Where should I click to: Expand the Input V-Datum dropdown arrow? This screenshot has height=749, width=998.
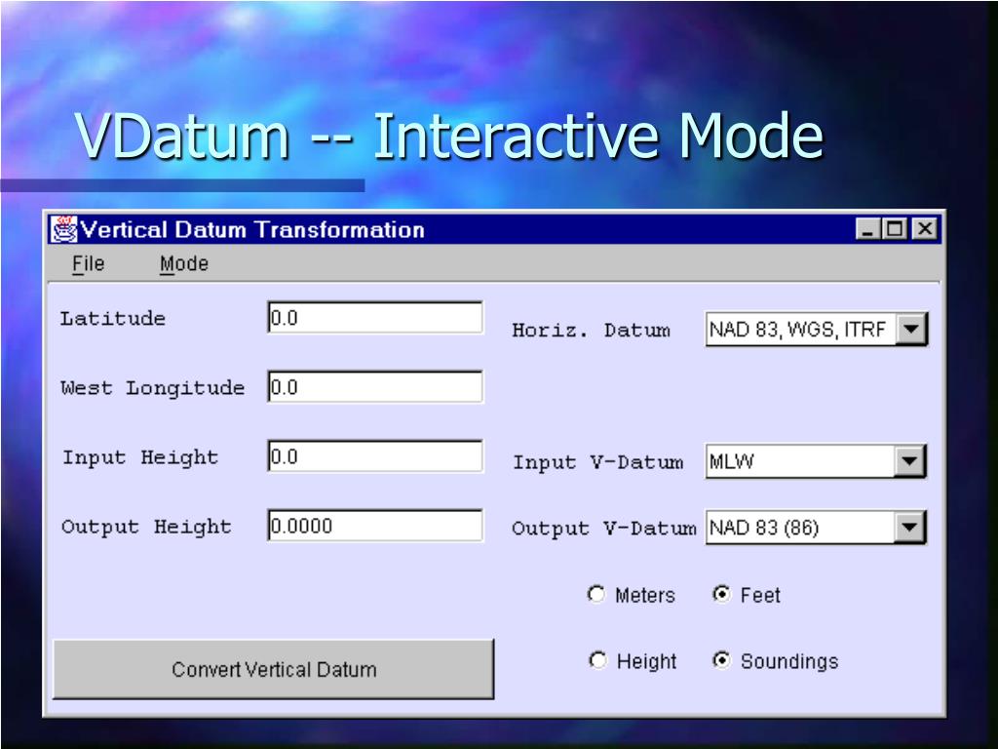coord(909,461)
